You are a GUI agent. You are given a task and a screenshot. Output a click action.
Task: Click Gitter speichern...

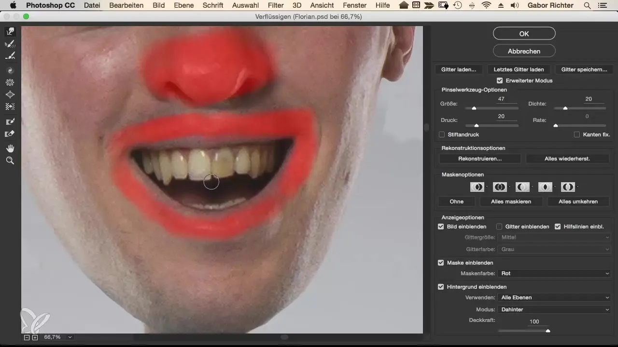(x=584, y=69)
